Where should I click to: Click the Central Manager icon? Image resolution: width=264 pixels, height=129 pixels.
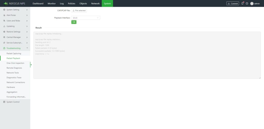coord(4,37)
